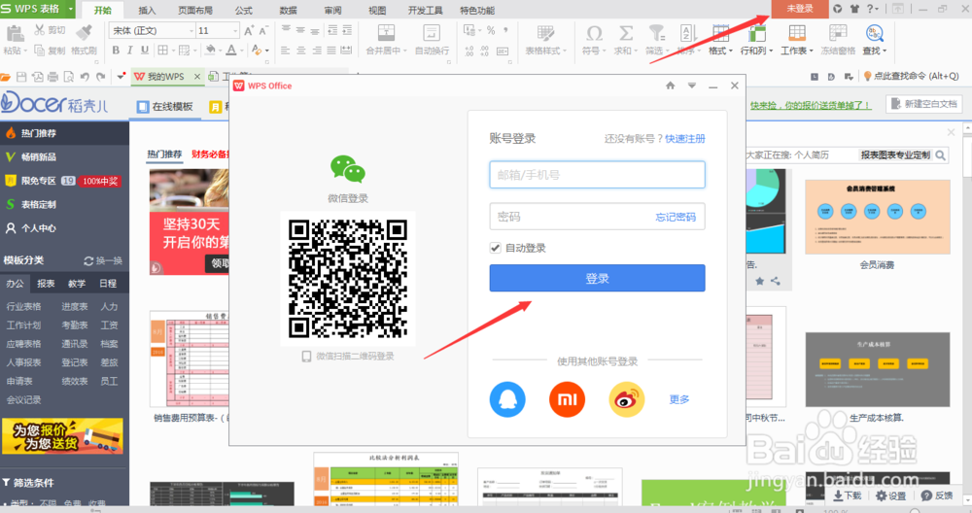Image resolution: width=972 pixels, height=513 pixels.
Task: Open the 在线模板 online templates tab
Action: click(165, 107)
